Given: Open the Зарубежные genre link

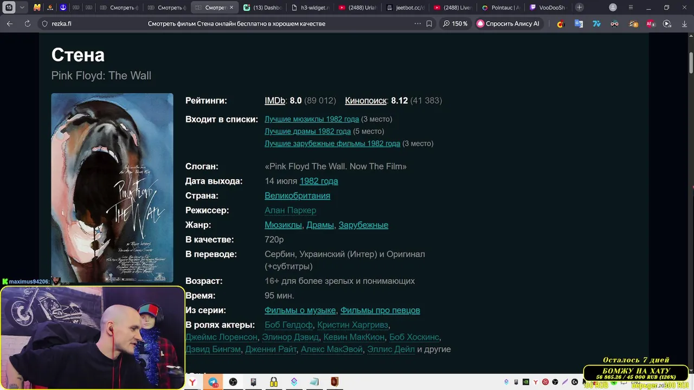Looking at the screenshot, I should pos(363,225).
